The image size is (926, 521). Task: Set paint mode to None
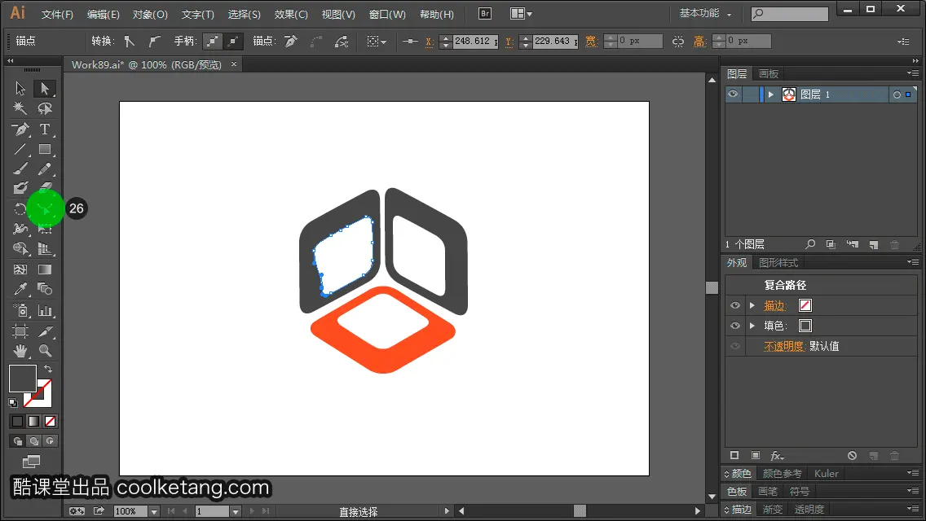pos(51,422)
